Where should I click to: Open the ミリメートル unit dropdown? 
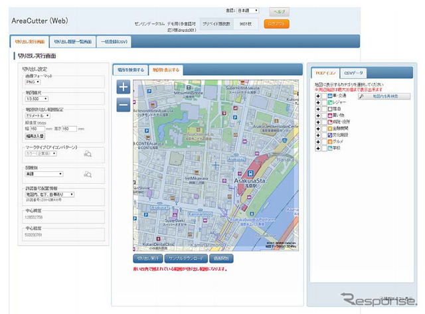pos(37,116)
